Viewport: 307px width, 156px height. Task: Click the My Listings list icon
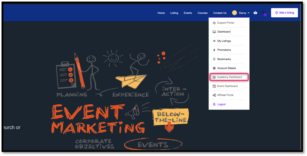click(214, 41)
